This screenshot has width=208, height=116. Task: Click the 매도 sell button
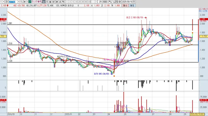point(132,5)
